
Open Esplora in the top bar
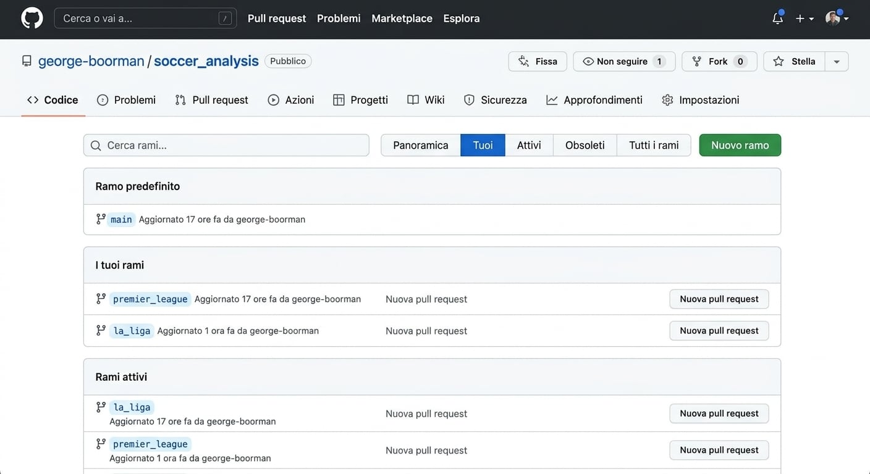pos(462,19)
